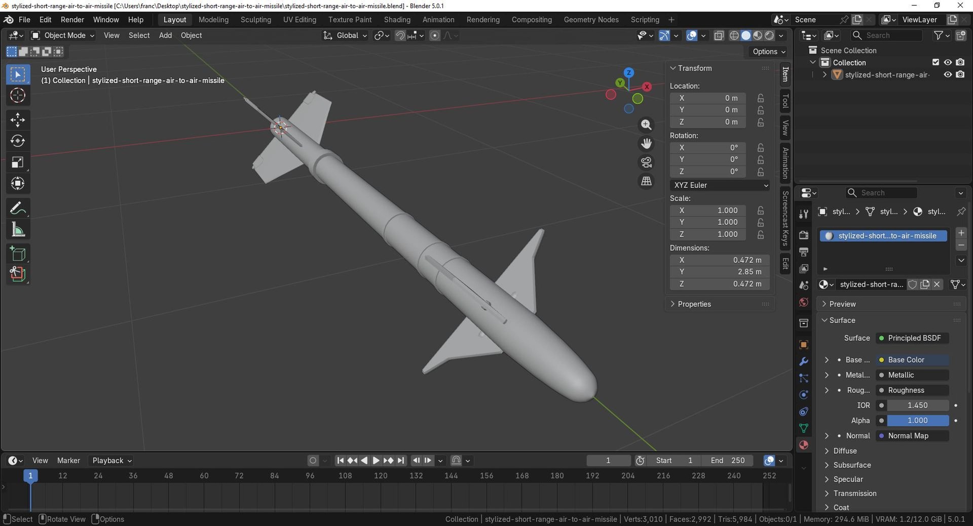The height and width of the screenshot is (526, 973).
Task: Select the Scale tool
Action: click(18, 162)
